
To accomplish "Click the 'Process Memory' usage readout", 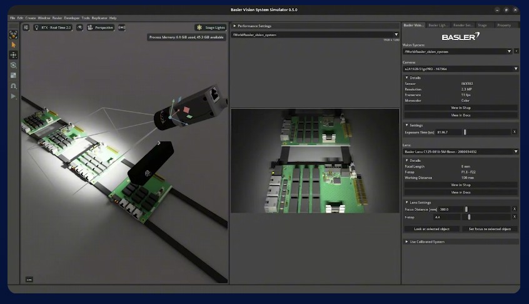I will pos(186,37).
